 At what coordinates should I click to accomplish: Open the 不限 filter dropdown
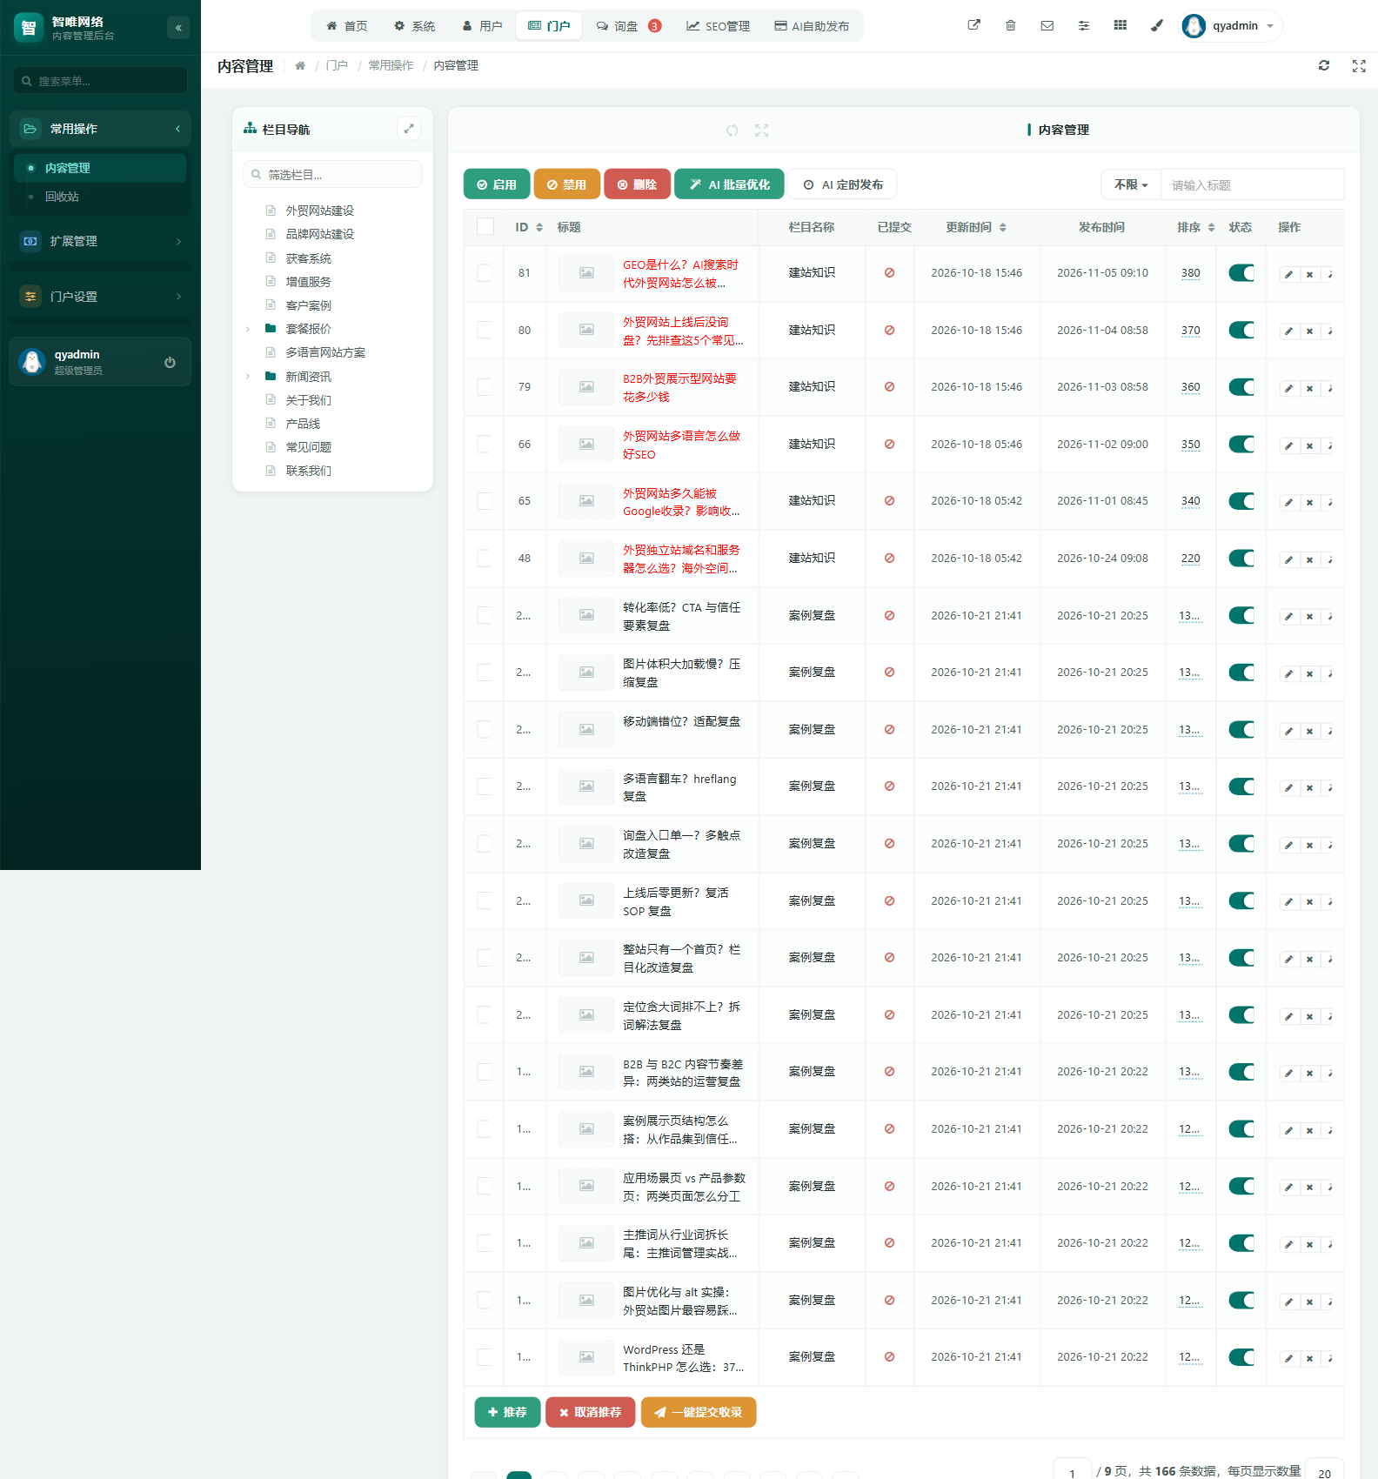coord(1131,184)
